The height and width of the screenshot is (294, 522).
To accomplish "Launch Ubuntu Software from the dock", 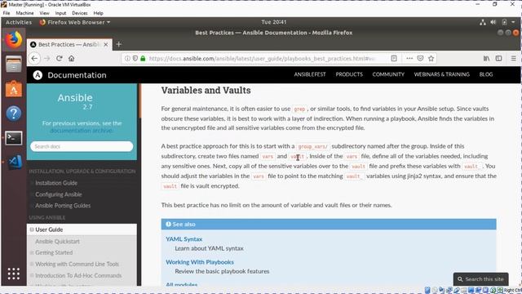I will coord(14,89).
